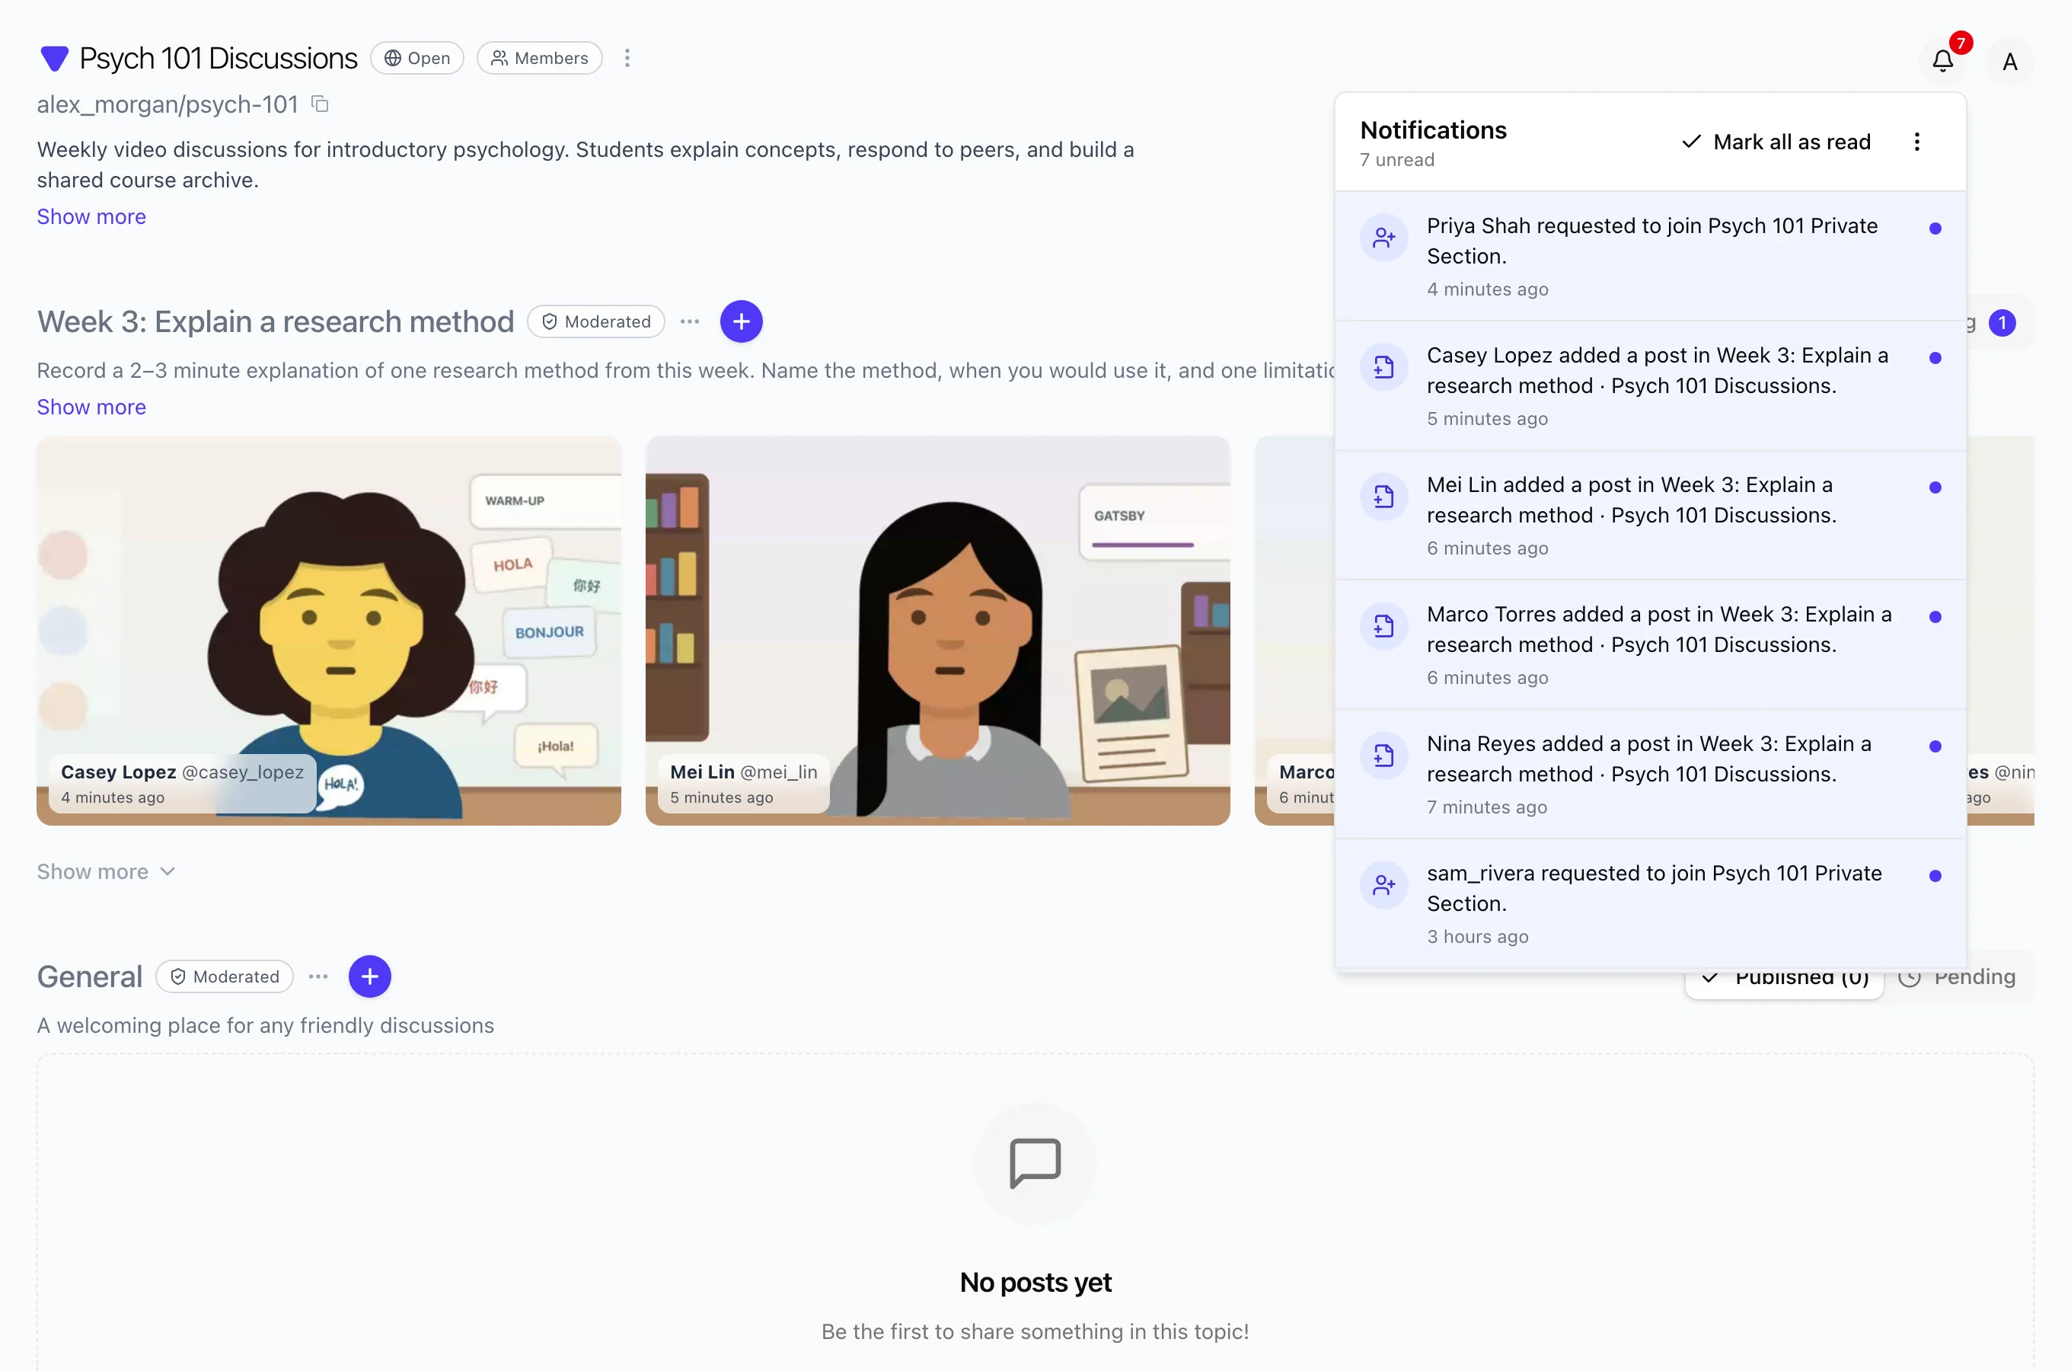2071x1371 pixels.
Task: Click Nina Reyes post notification icon
Action: [x=1383, y=755]
